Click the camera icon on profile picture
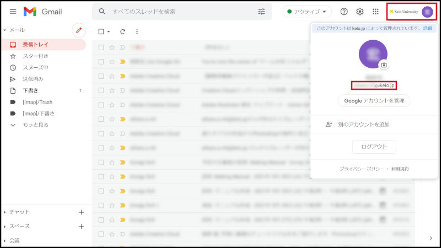 pyautogui.click(x=384, y=65)
